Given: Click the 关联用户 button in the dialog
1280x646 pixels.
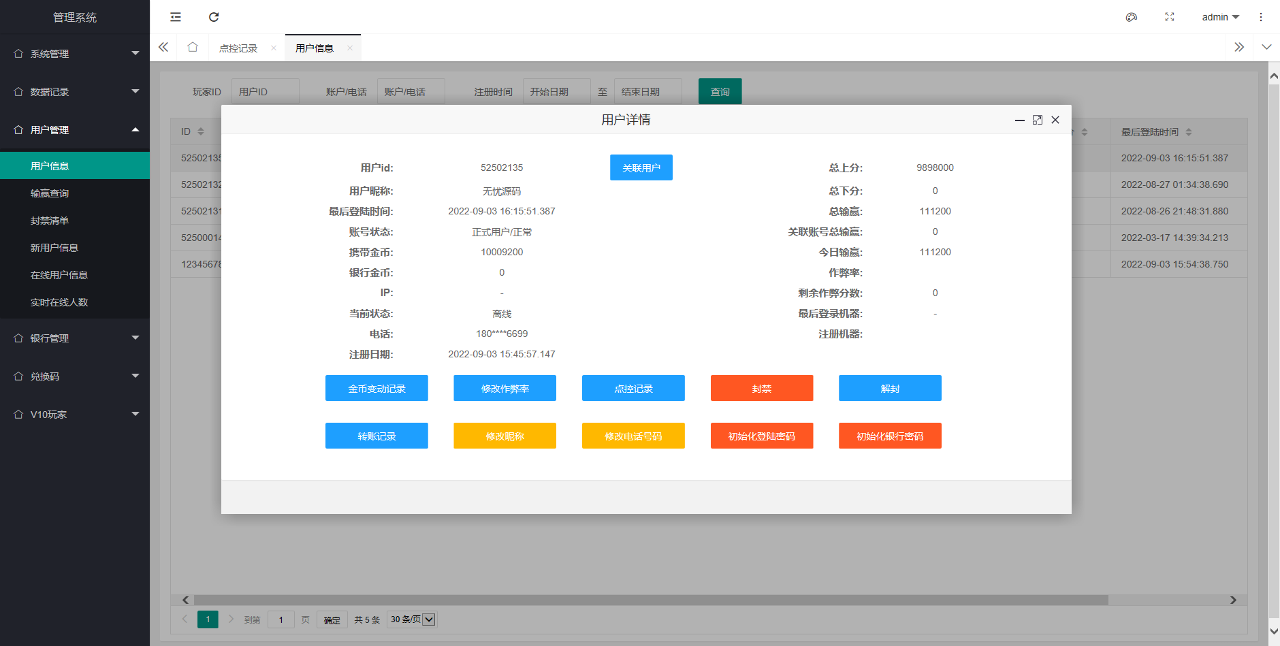Looking at the screenshot, I should point(641,167).
